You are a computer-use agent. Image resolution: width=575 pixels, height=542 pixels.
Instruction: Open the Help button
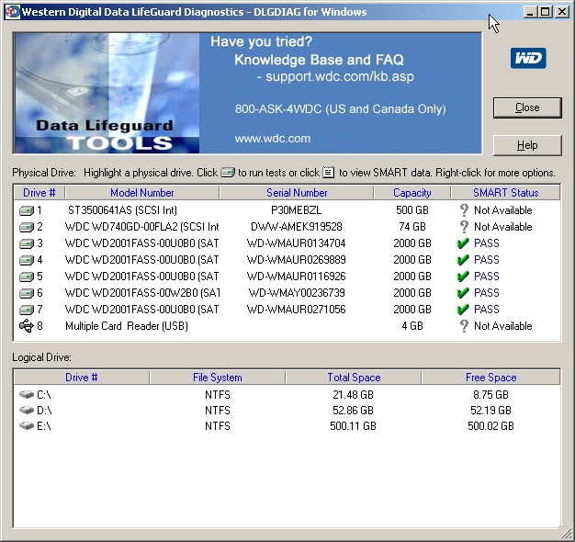(x=527, y=145)
